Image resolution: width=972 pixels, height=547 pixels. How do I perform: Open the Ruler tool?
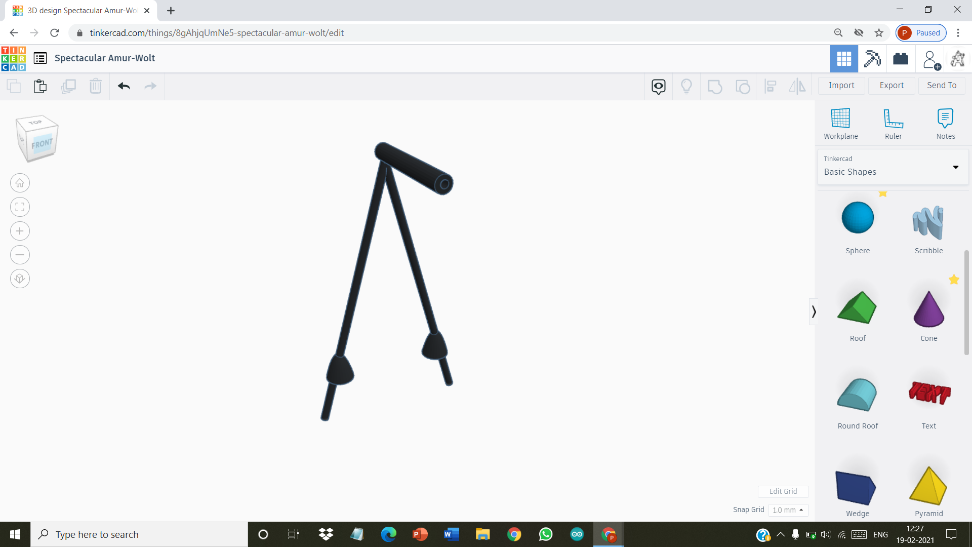point(893,122)
